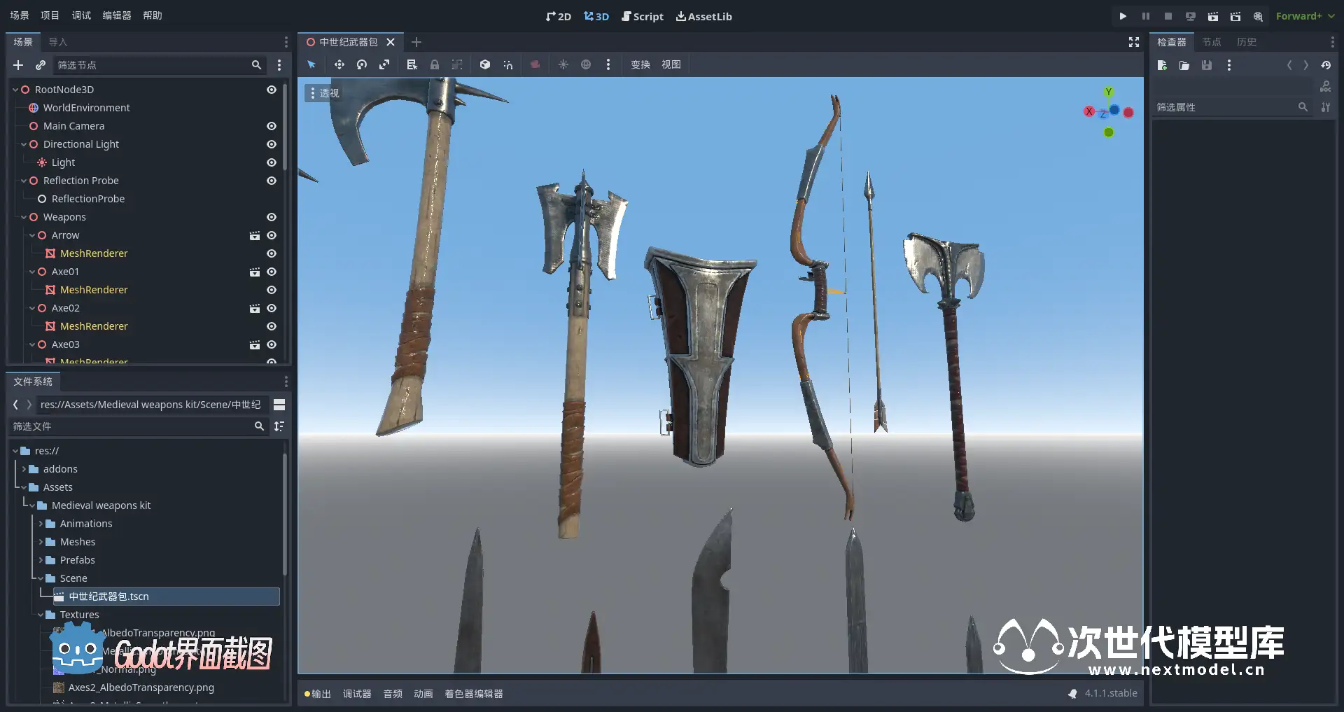The image size is (1344, 712).
Task: Select the Rotate mode tool
Action: tap(362, 64)
